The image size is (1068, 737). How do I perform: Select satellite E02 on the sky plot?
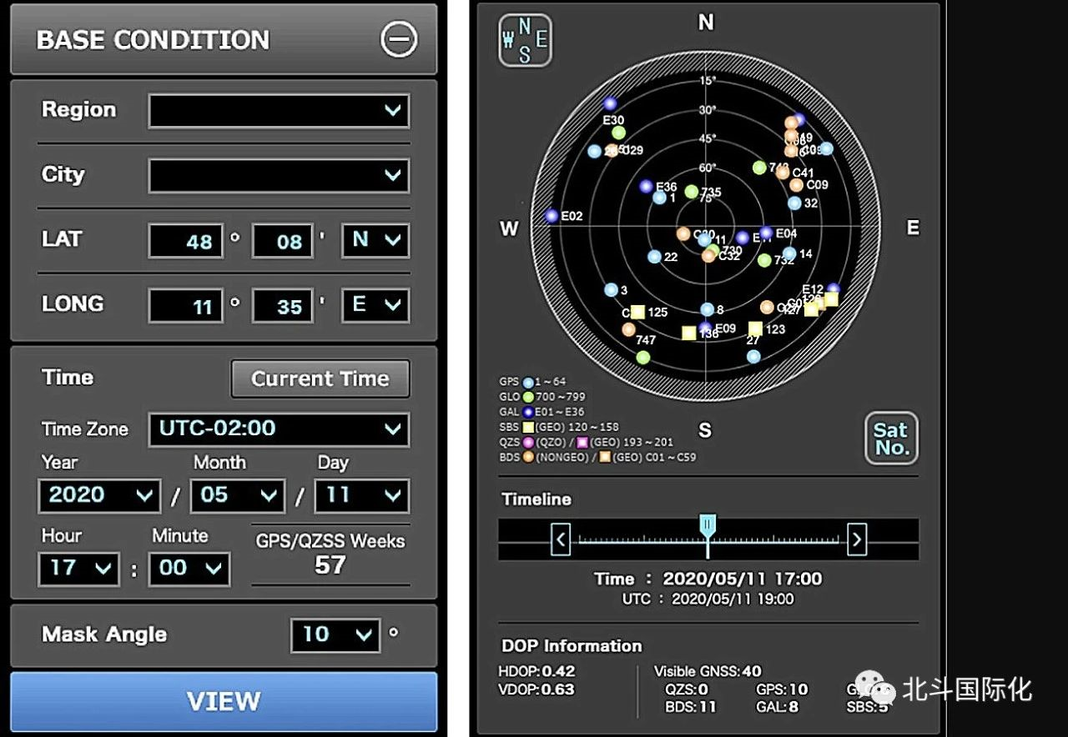552,216
